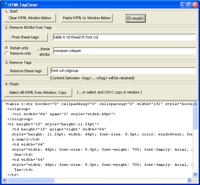Maximize the HTMLTagClean window
Screen dimensions: 200x185
189,5
